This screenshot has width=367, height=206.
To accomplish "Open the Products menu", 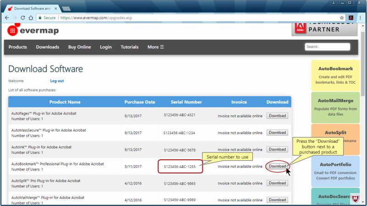I will pos(18,47).
